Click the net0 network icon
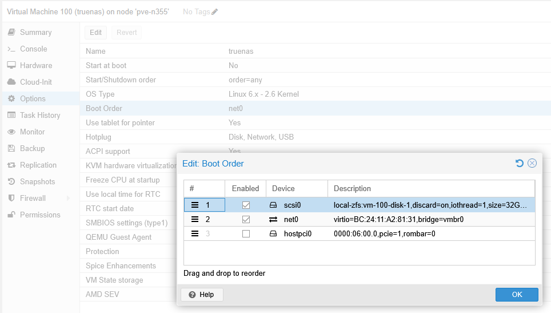 coord(273,219)
